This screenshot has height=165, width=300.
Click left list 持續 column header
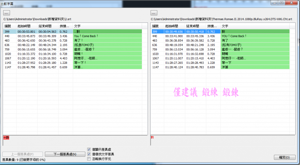(x=66, y=26)
